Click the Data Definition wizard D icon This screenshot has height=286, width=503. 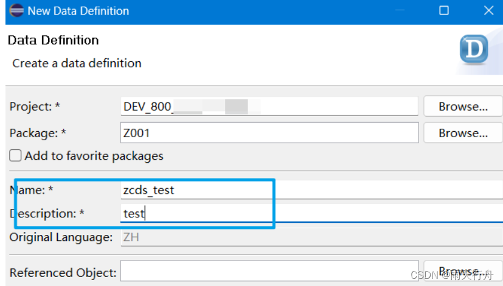pos(474,51)
